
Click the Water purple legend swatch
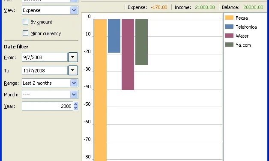229,36
